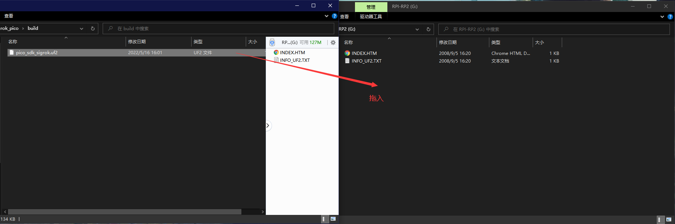Viewport: 675px width, 224px height.
Task: Open address history dropdown in build window
Action: 82,29
